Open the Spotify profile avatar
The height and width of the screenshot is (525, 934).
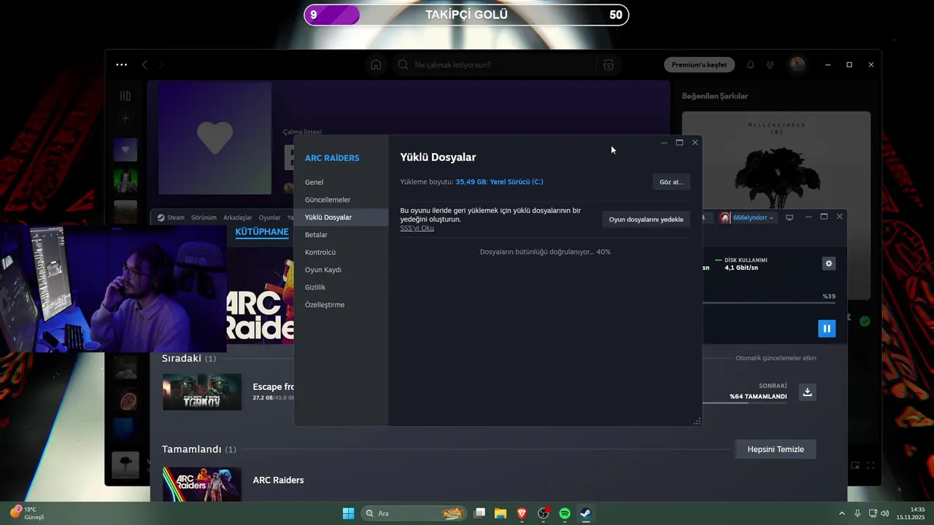(x=797, y=65)
